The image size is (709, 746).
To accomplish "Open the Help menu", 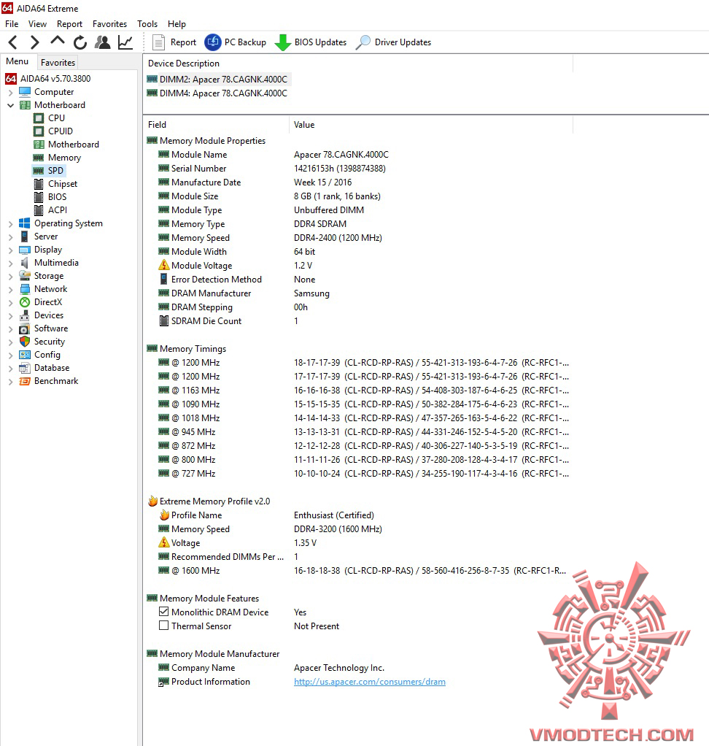I will 177,24.
